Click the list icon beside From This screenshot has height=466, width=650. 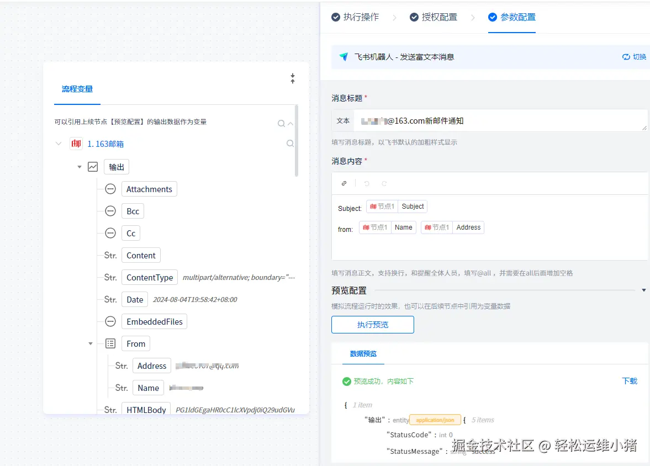point(110,343)
